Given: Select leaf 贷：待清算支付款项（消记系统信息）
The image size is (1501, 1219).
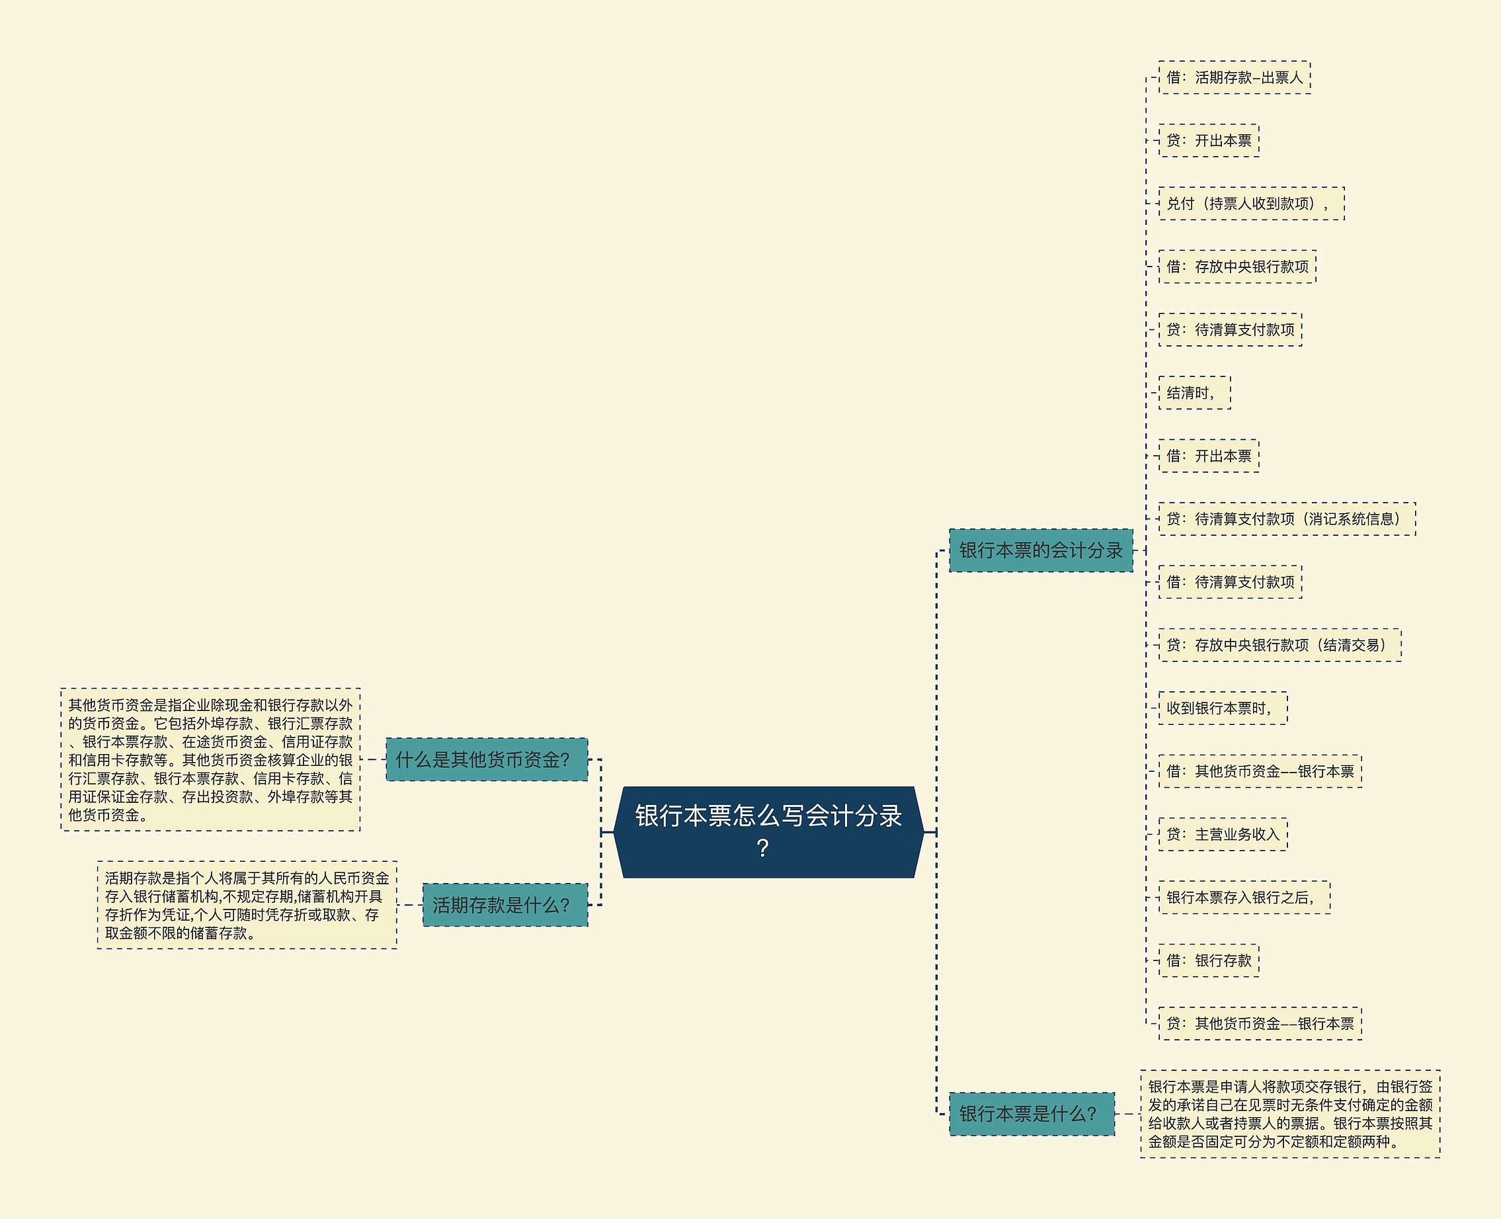Looking at the screenshot, I should (x=1287, y=519).
